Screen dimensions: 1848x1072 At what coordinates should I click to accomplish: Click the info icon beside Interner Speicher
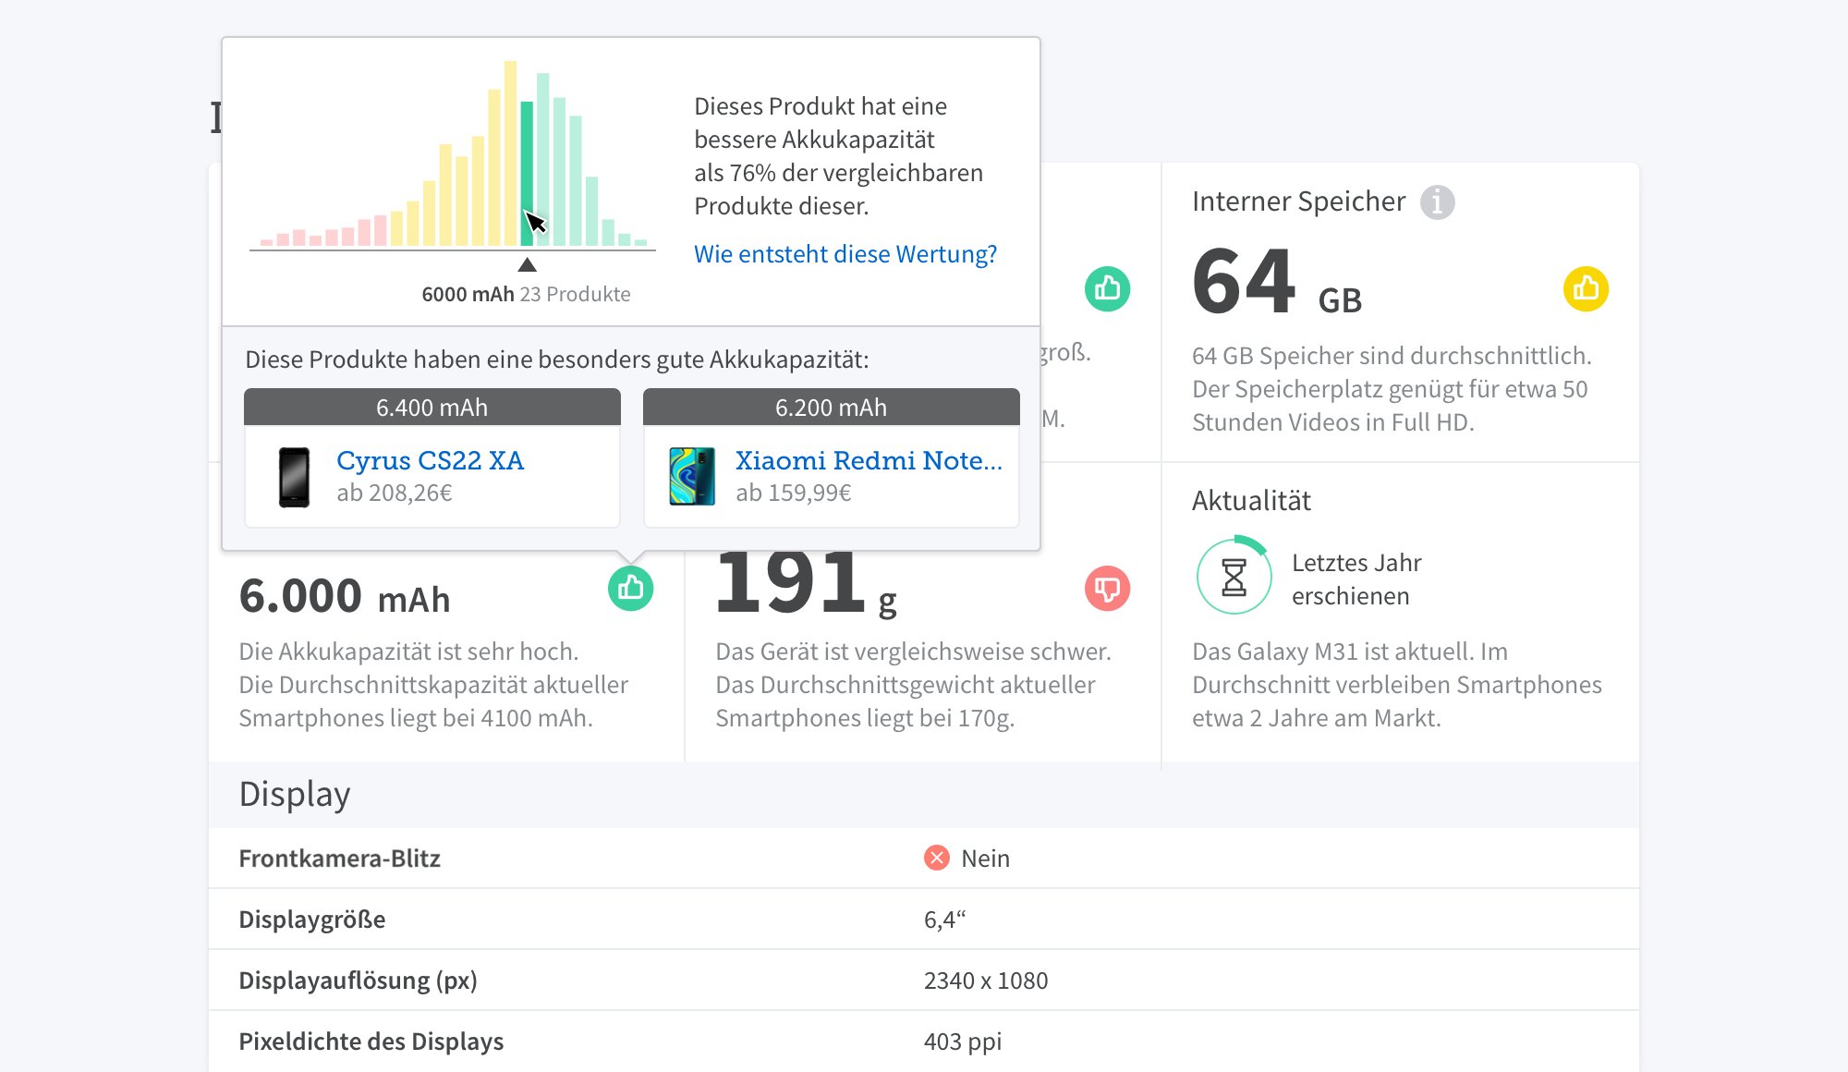1437,201
